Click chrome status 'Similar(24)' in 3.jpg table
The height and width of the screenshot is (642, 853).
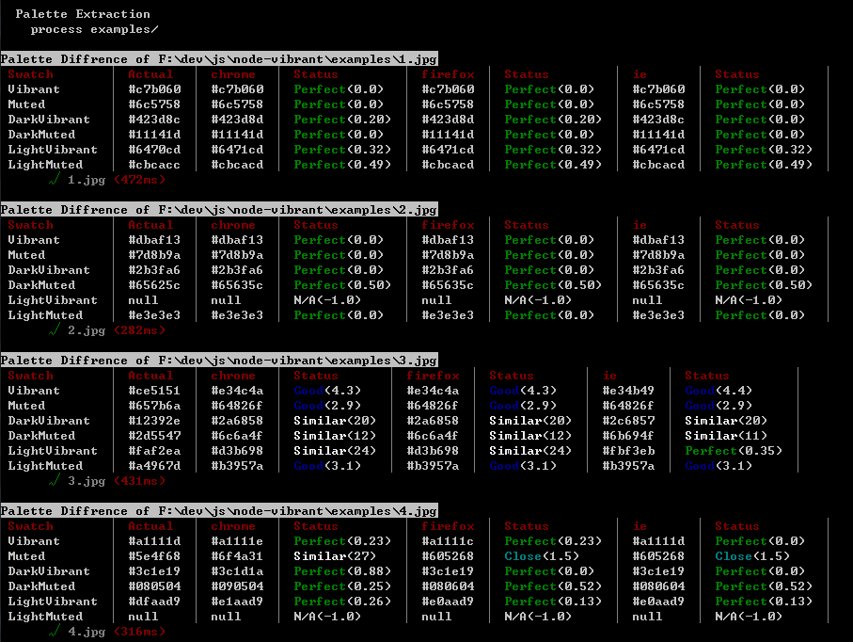tap(335, 451)
